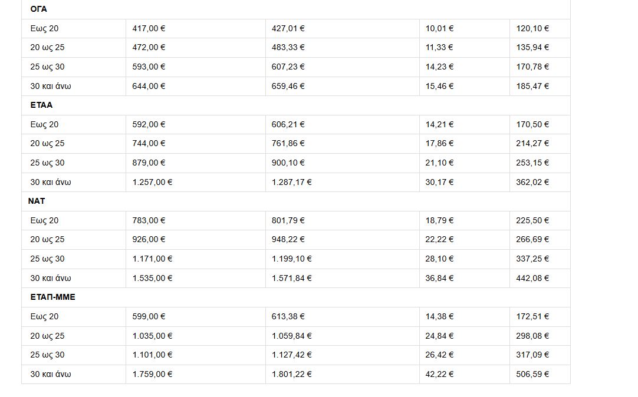Select the 21,10 € cell
The image size is (638, 397).
439,163
